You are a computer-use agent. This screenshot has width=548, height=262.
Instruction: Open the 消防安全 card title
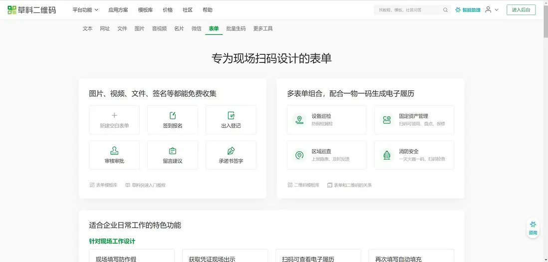409,151
